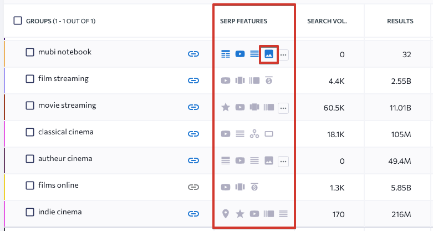Click the ads dollar icon in film streaming row
The width and height of the screenshot is (433, 231).
269,80
